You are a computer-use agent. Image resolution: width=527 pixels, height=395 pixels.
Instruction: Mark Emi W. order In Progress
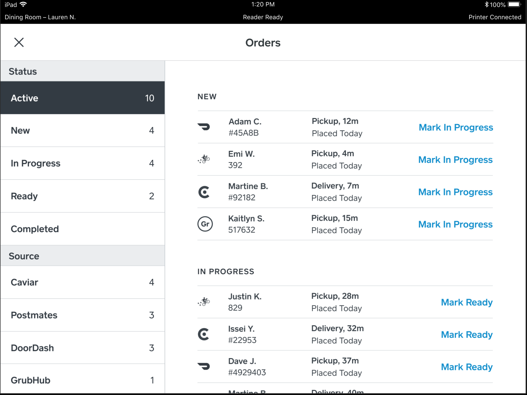click(x=456, y=160)
